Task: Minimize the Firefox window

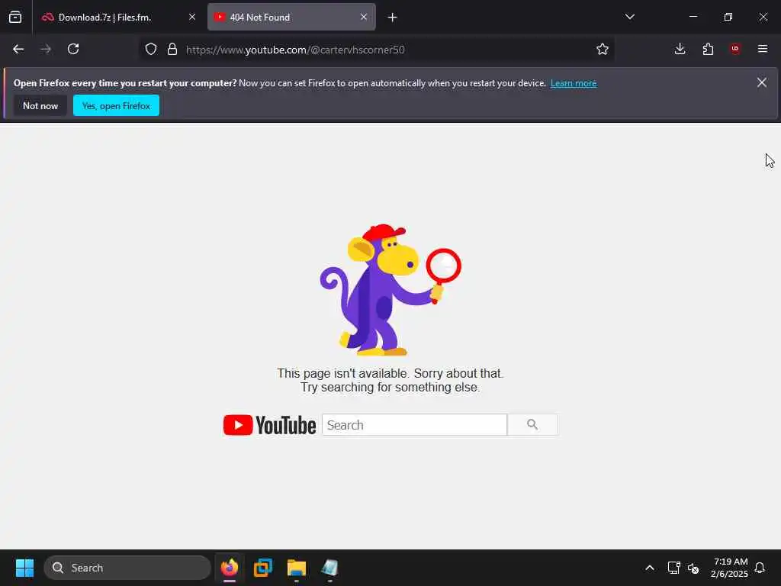Action: [x=693, y=17]
